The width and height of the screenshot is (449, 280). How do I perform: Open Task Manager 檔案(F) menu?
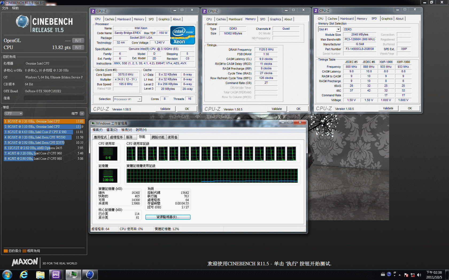tap(98, 130)
